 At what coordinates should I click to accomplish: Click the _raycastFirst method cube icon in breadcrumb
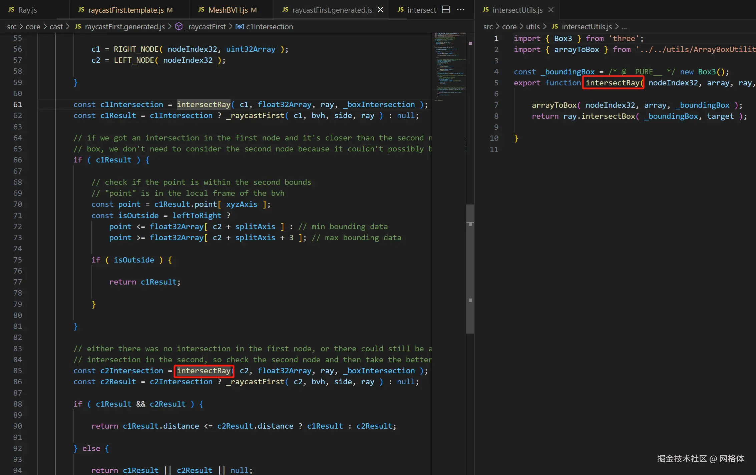[x=179, y=27]
